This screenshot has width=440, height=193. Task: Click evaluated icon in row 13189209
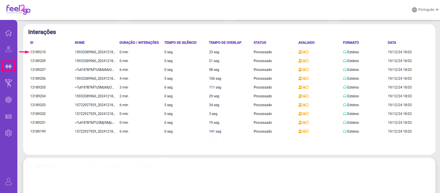pyautogui.click(x=303, y=61)
